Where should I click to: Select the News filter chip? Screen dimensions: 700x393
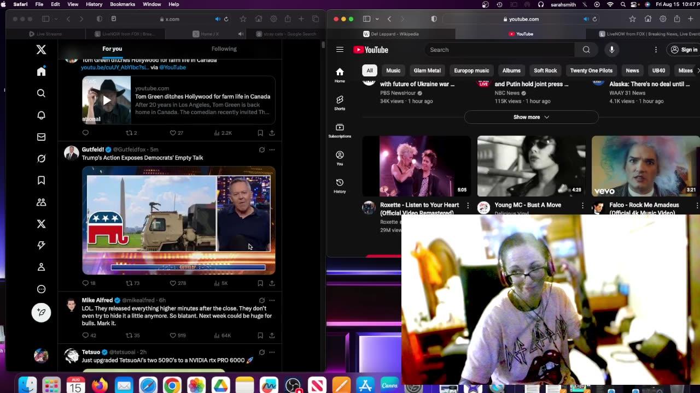[x=632, y=70]
